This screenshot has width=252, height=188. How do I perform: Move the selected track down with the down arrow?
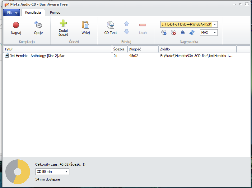(x=127, y=32)
